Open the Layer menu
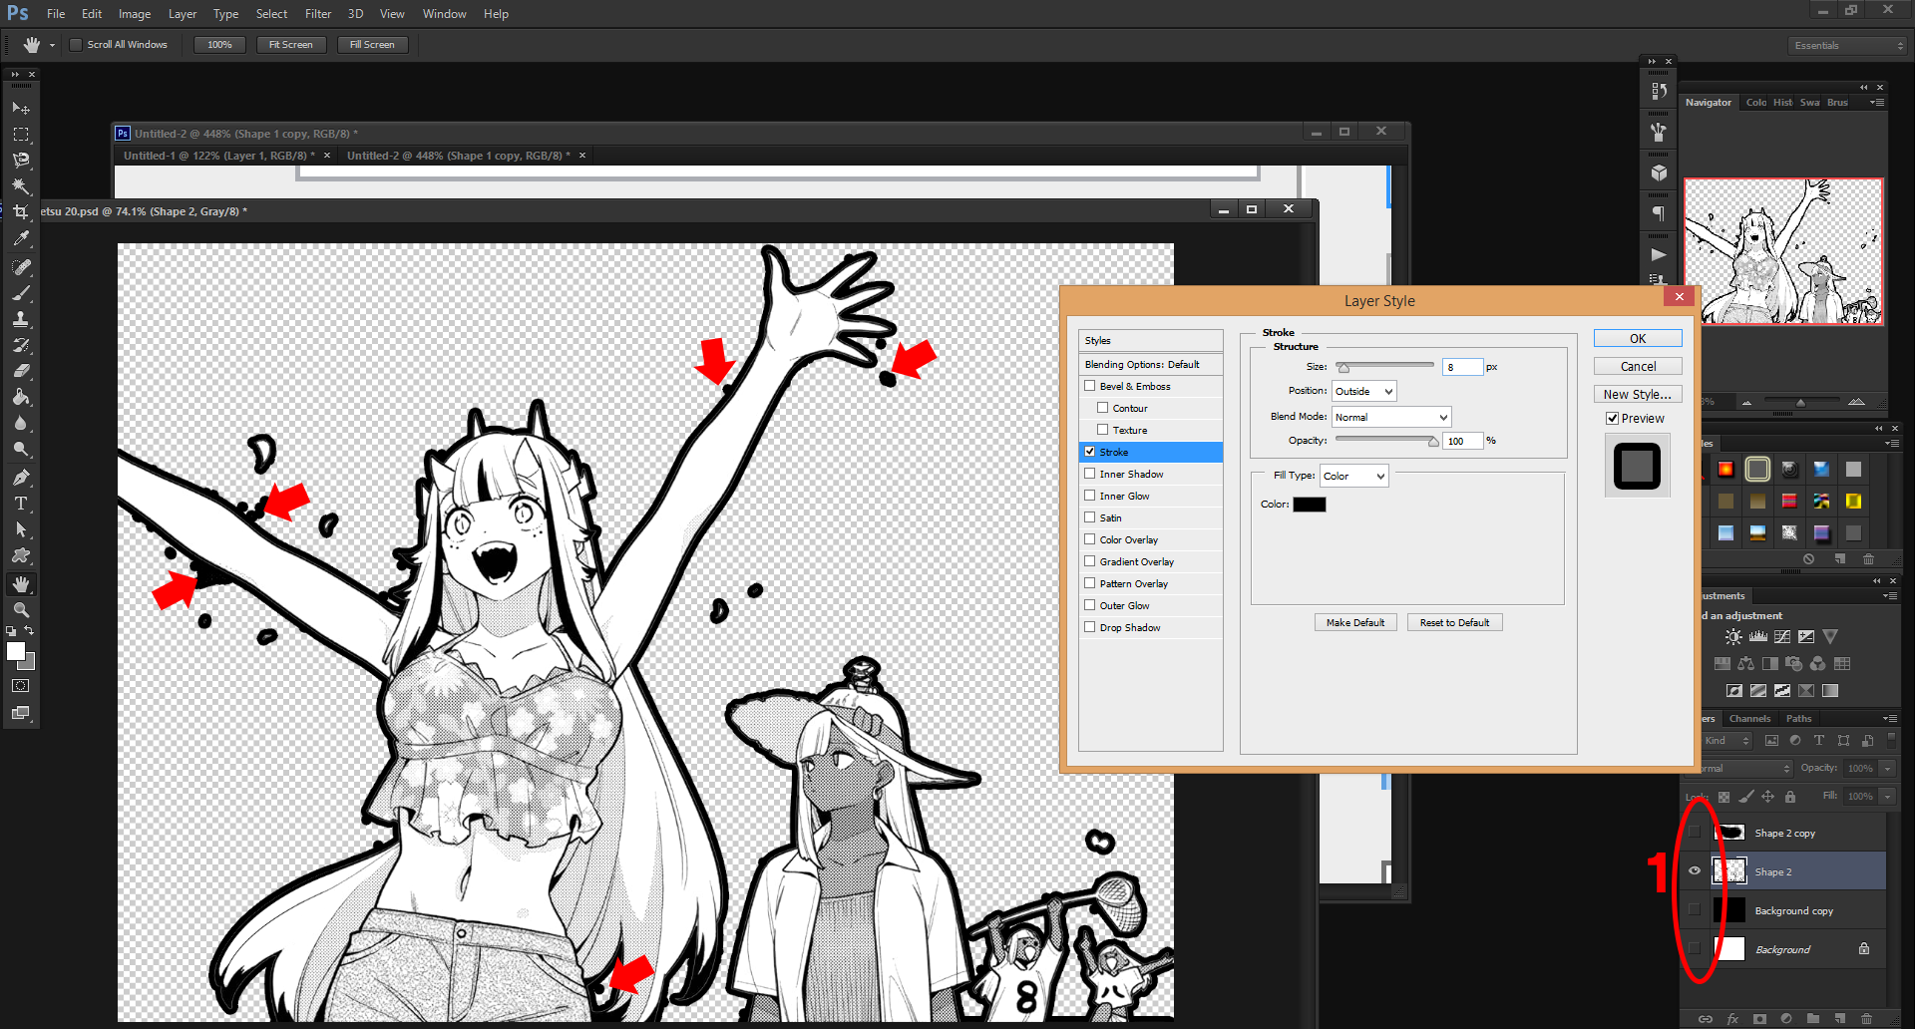This screenshot has width=1915, height=1029. (x=183, y=14)
